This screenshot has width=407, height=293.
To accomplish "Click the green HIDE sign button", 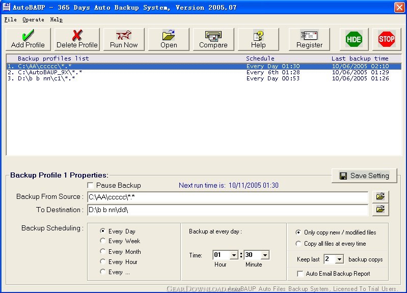I will click(x=354, y=39).
